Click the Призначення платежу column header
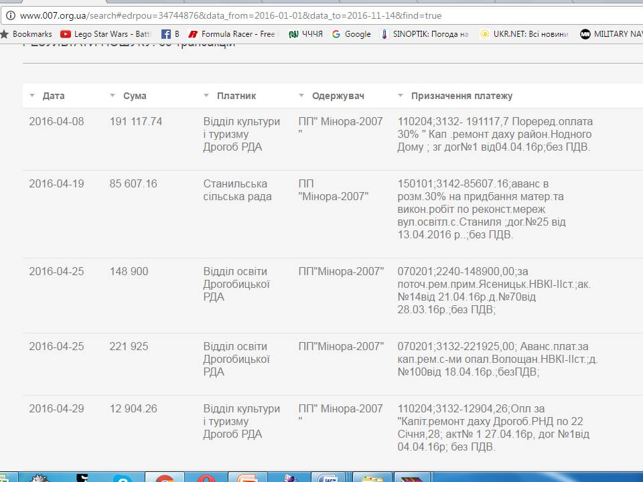Viewport: 643px width, 482px height. pos(461,96)
